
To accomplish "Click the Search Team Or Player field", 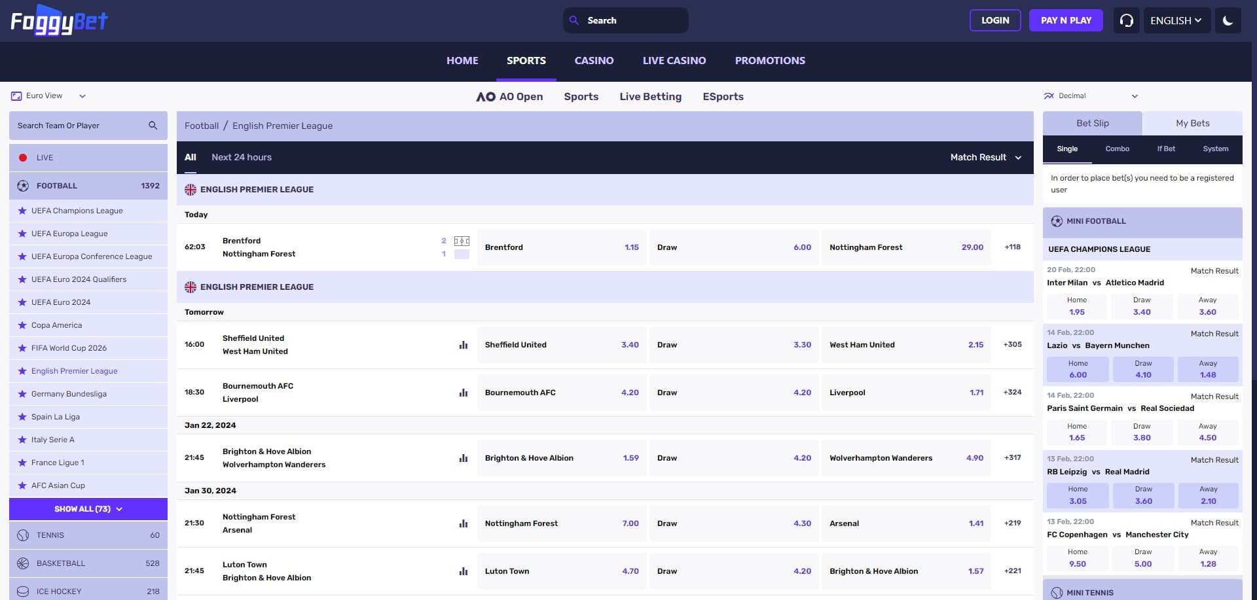I will click(x=79, y=125).
